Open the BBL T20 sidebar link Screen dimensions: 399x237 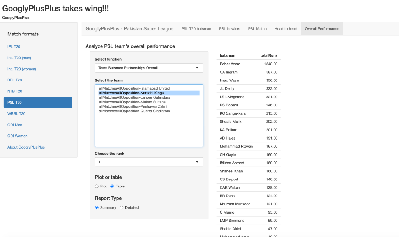click(15, 80)
